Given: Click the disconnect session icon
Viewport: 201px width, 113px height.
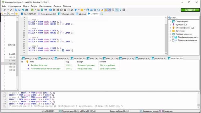Looking at the screenshot, I should tap(11, 10).
